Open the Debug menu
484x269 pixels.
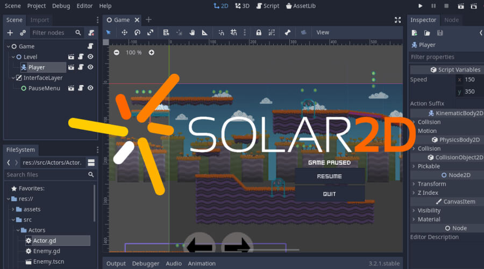[61, 6]
